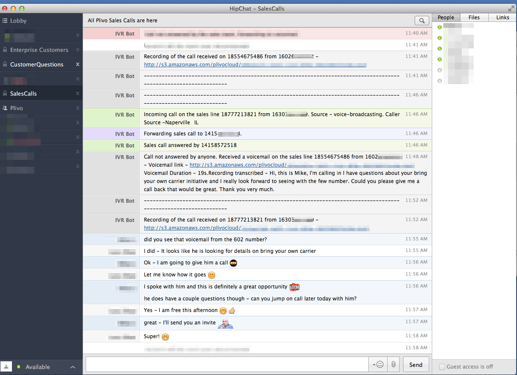517x375 pixels.
Task: Close the Plivo room tab
Action: click(x=78, y=108)
